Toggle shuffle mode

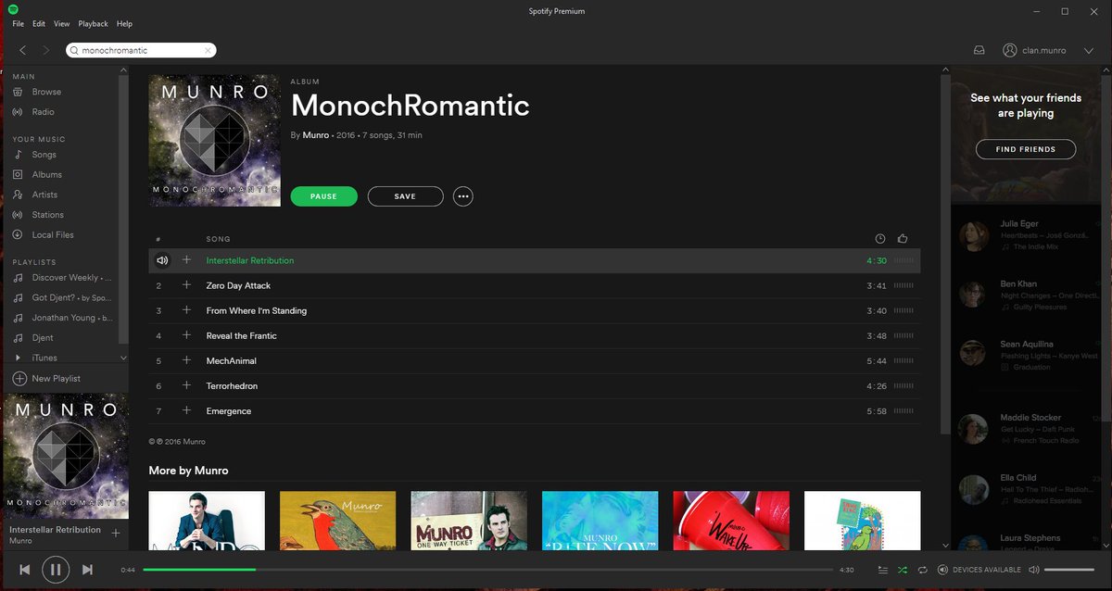point(903,570)
